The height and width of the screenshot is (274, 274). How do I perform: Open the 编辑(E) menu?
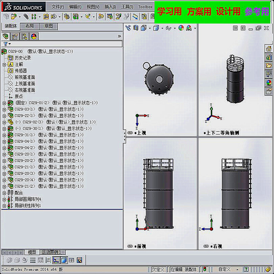pos(75,7)
